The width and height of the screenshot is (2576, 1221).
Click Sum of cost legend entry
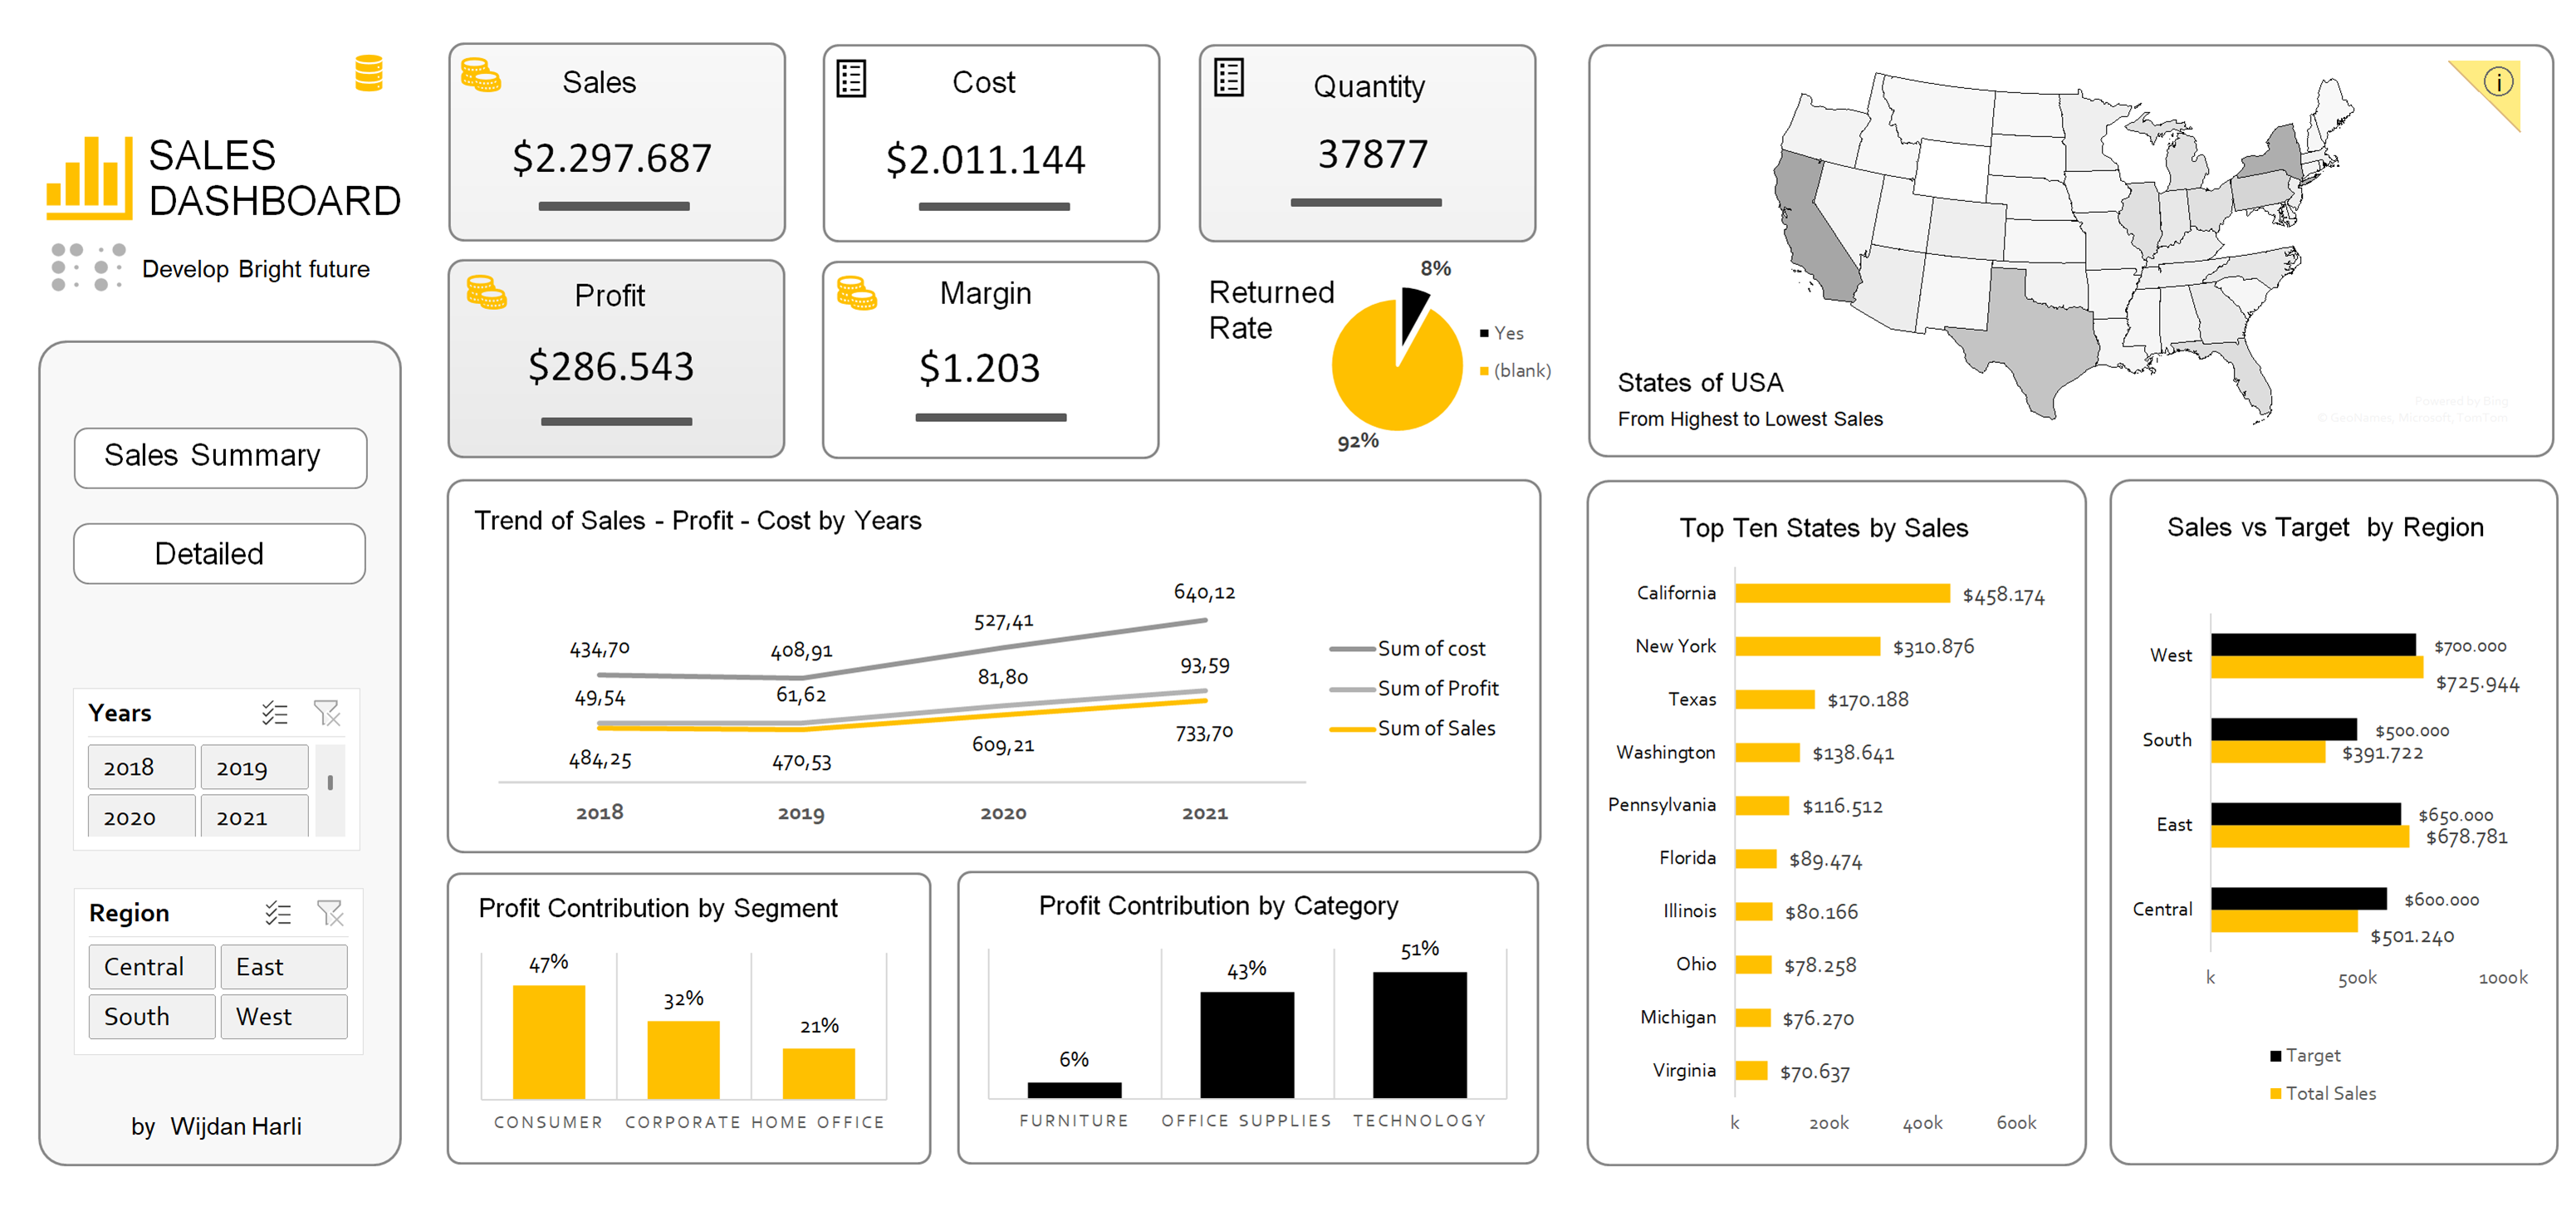click(x=1407, y=648)
